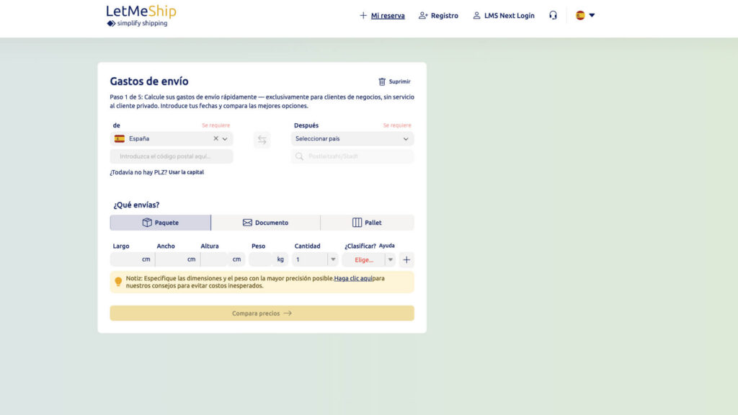Select the Pallet tab

coord(367,223)
